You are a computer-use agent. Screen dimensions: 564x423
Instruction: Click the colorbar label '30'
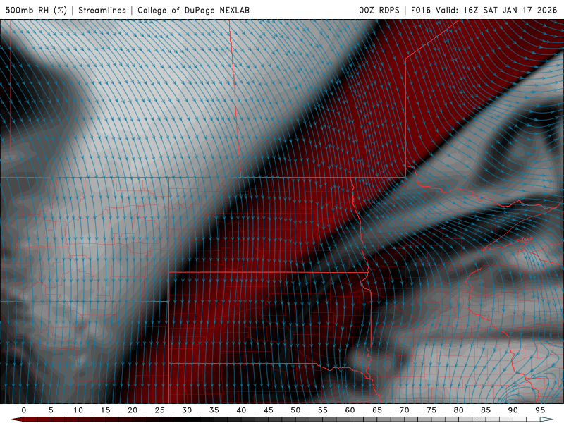pos(187,410)
